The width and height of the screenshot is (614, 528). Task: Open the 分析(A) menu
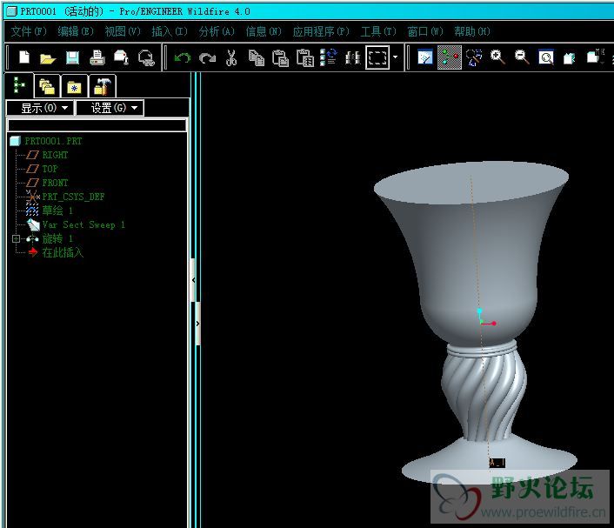tap(217, 31)
